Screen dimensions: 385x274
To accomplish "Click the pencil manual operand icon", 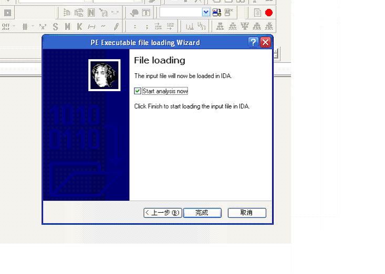I will (x=117, y=26).
